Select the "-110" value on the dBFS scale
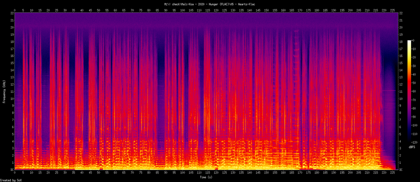Screen dimensions: 420x182 415,134
